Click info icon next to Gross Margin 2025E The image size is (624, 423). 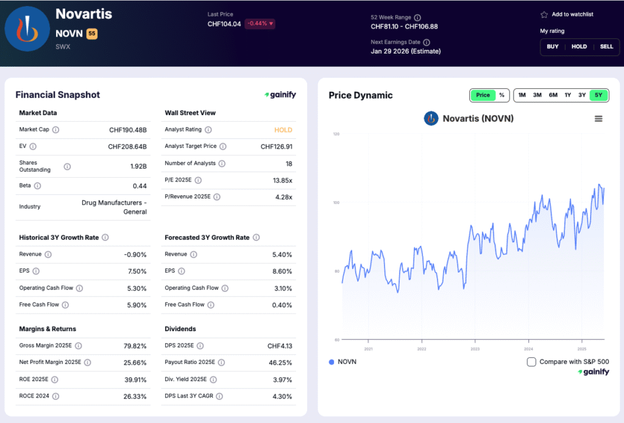(x=79, y=346)
